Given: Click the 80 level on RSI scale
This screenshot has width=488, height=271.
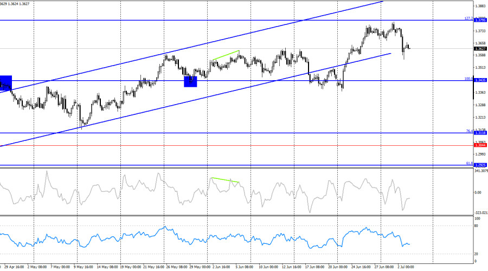Looking at the screenshot, I should tap(476, 225).
